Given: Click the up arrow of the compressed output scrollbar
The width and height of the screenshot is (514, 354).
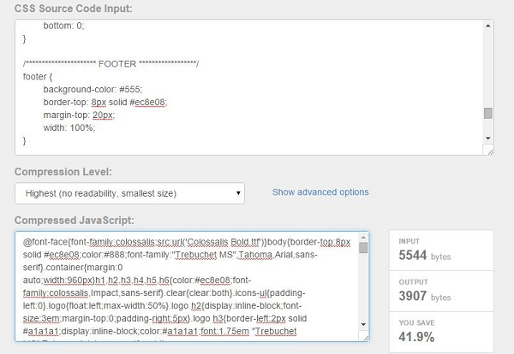Looking at the screenshot, I should point(363,238).
